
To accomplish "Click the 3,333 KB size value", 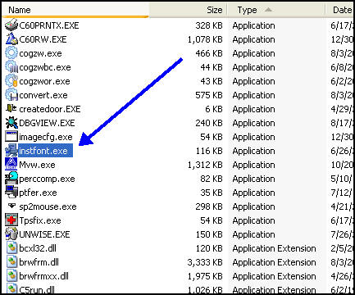I will 205,262.
